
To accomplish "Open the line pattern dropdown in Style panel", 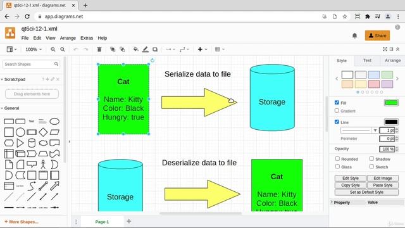I will tap(359, 130).
